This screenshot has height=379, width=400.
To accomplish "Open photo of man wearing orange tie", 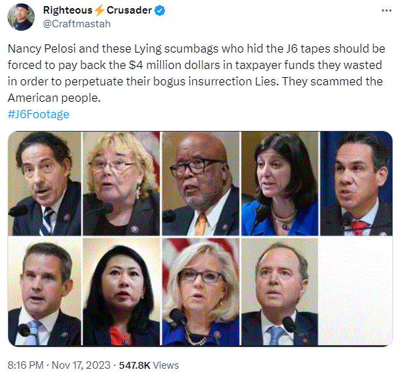I will (200, 184).
